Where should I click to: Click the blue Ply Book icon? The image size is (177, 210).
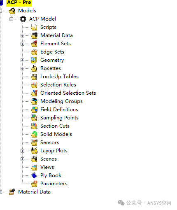click(34, 175)
